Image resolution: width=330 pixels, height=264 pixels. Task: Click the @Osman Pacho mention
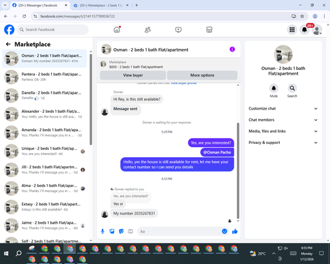[217, 152]
